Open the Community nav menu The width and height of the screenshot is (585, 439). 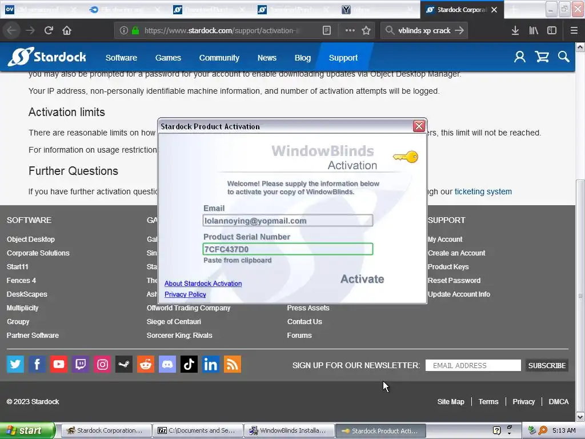[219, 58]
